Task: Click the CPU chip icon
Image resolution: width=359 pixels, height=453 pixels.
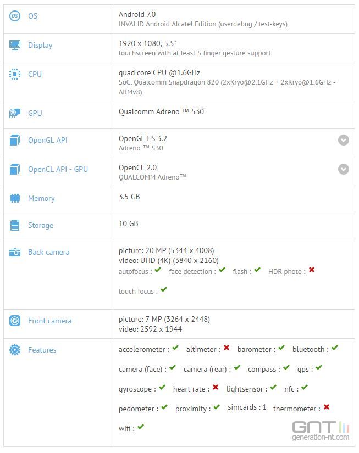Action: pyautogui.click(x=15, y=74)
